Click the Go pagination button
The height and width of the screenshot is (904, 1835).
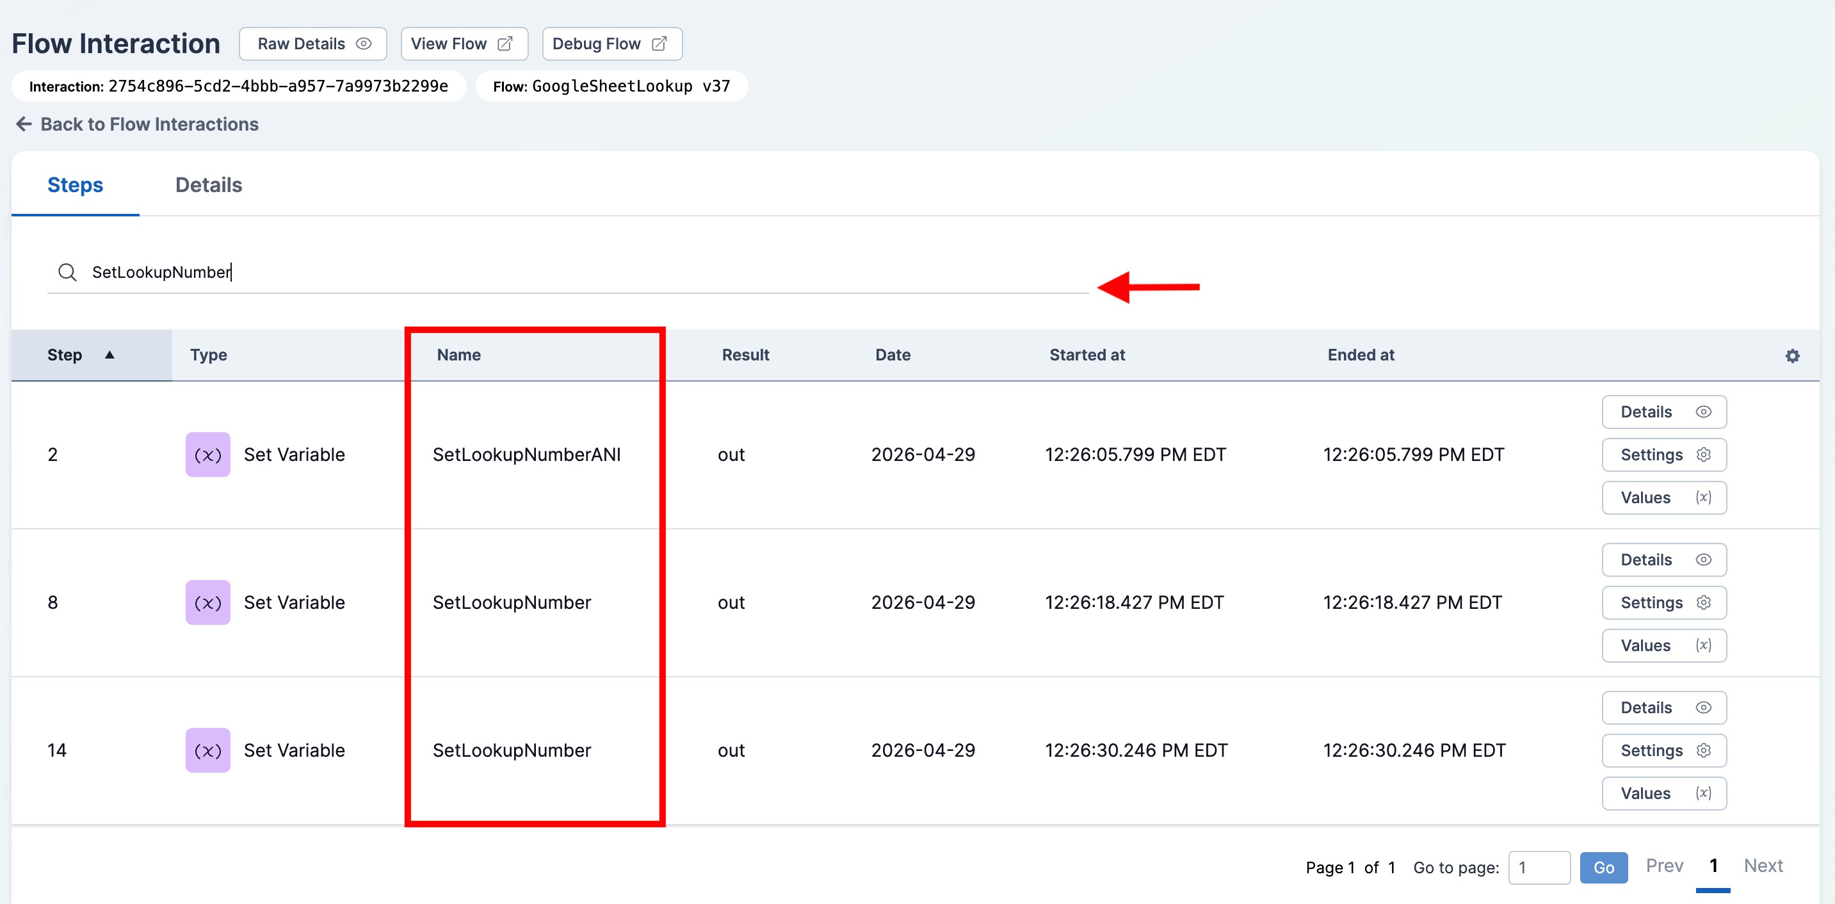click(1603, 868)
